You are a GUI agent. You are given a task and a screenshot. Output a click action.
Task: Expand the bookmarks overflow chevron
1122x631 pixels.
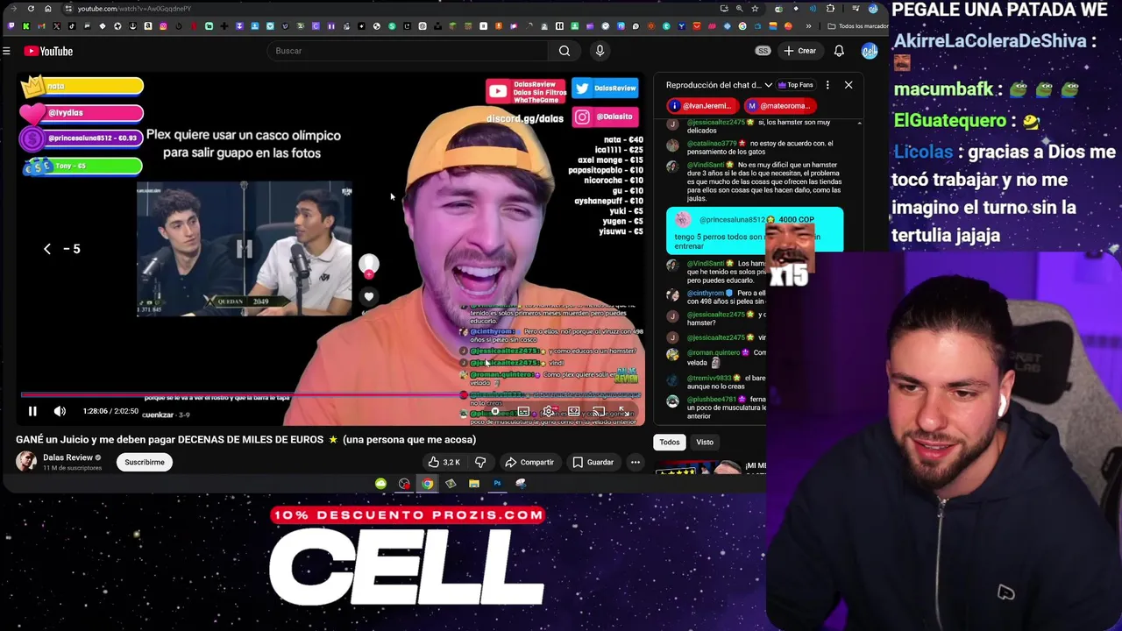809,26
